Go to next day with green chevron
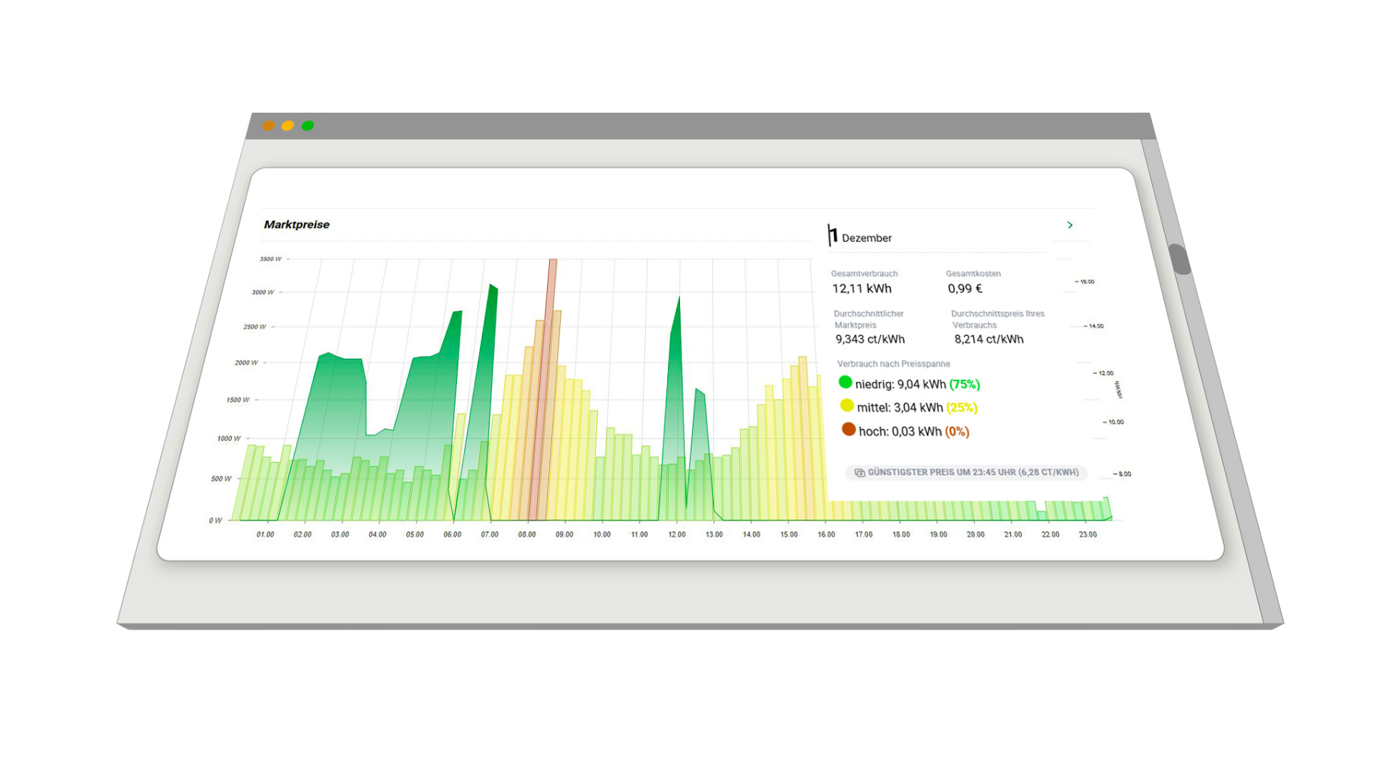The width and height of the screenshot is (1373, 772). point(1070,225)
